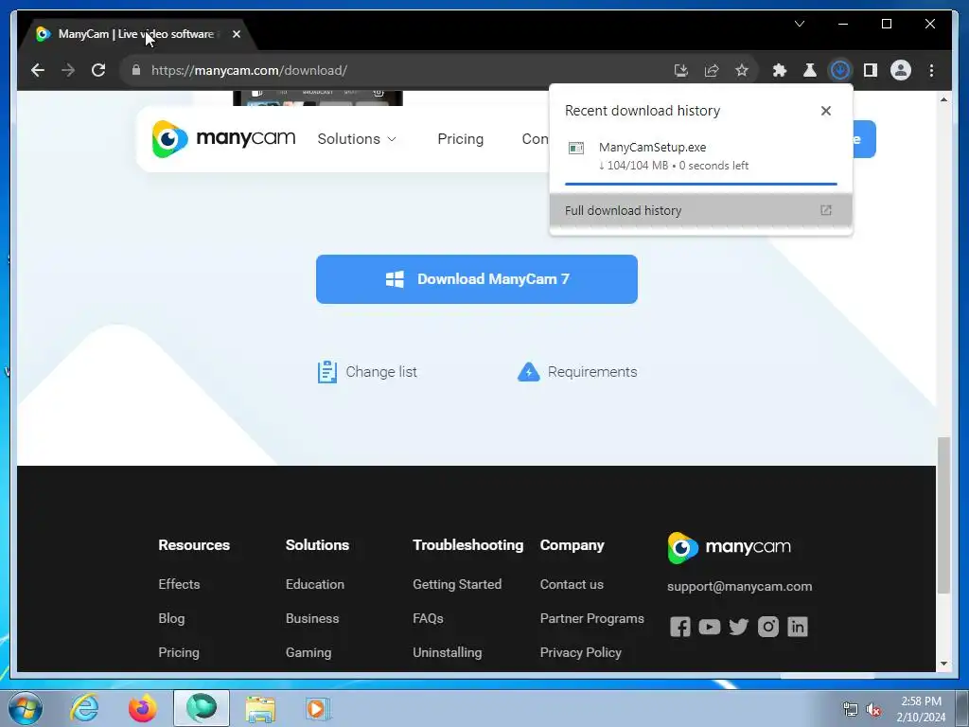Click the muted volume tray icon
Screen dimensions: 969x727
[x=873, y=710]
